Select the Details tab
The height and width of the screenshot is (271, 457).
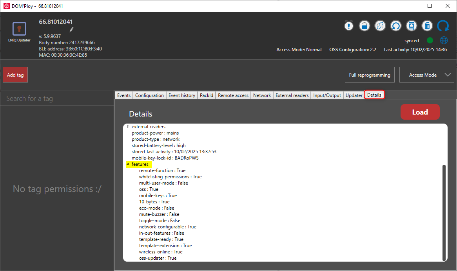tap(374, 95)
